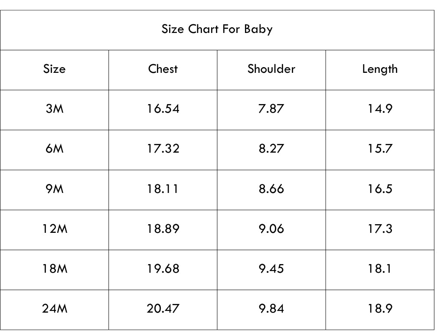444x333 pixels.
Task: Select shoulder value 9.06
Action: [271, 229]
